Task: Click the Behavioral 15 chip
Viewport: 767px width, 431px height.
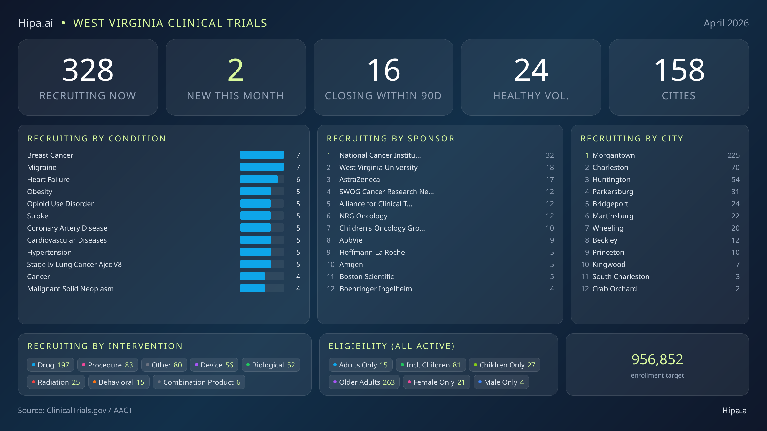Action: click(x=119, y=382)
